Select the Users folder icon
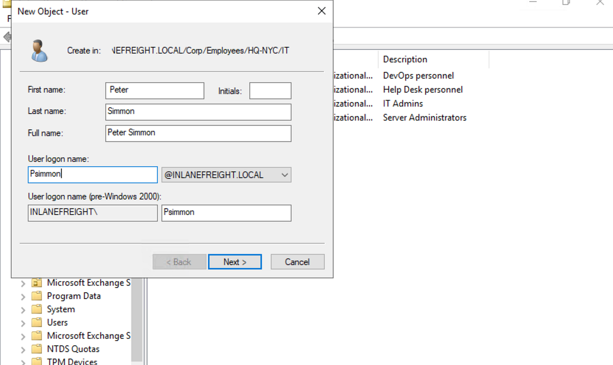613x365 pixels. pyautogui.click(x=36, y=322)
